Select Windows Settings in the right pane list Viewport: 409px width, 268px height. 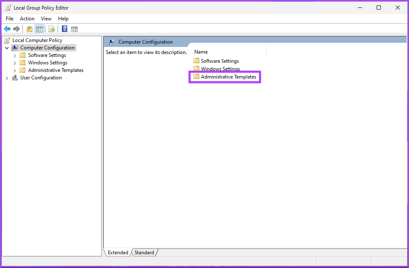coord(220,69)
